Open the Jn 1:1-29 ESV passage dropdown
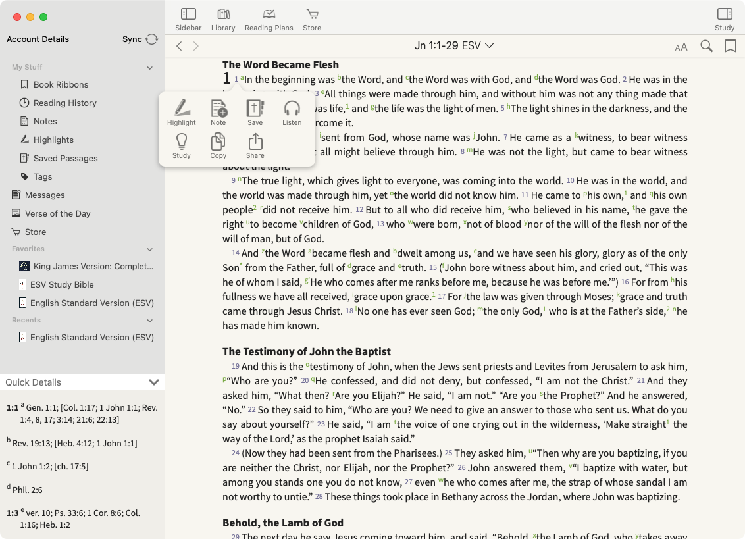The width and height of the screenshot is (745, 539). coord(453,45)
